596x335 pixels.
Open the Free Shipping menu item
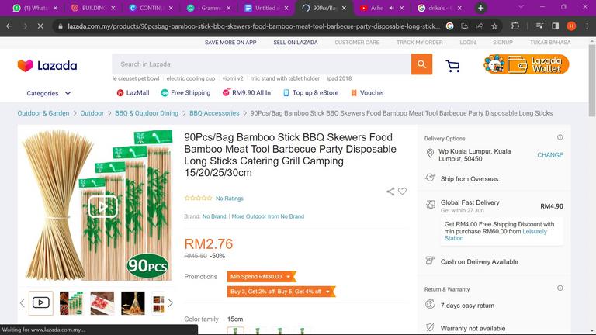(185, 93)
